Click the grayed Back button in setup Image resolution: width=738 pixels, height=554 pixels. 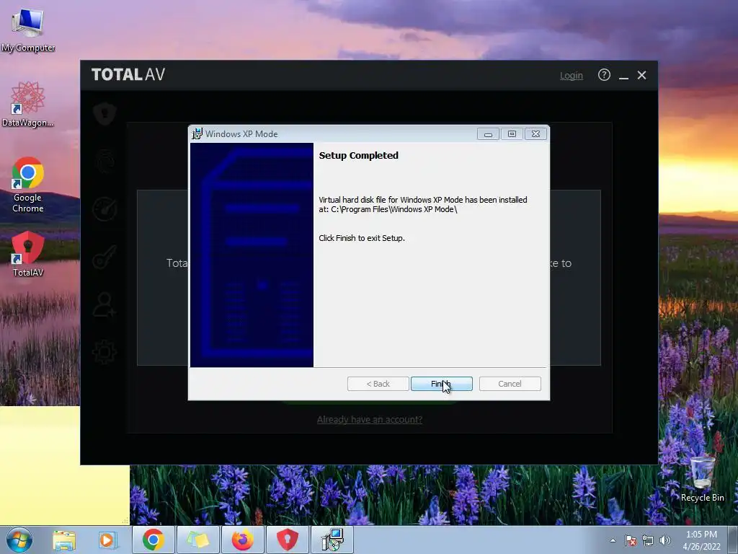point(378,384)
